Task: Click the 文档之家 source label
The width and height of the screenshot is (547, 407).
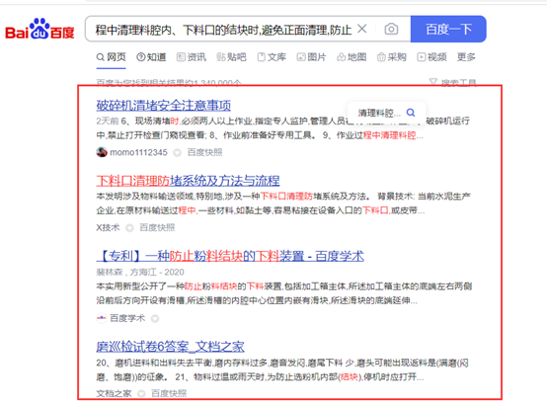Action: pos(114,393)
